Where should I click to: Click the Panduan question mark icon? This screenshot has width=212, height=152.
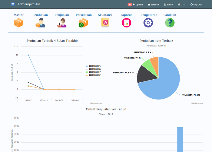point(170,23)
